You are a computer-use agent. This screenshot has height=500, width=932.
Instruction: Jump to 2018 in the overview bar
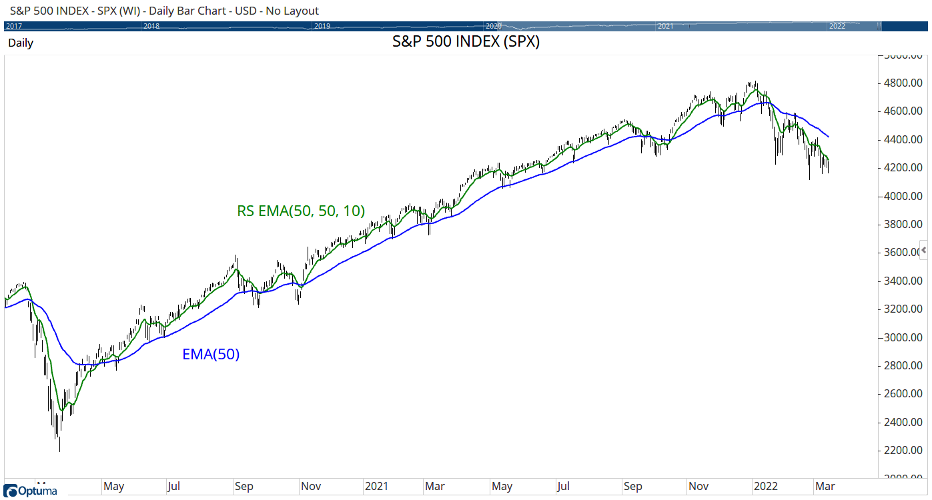[x=151, y=26]
